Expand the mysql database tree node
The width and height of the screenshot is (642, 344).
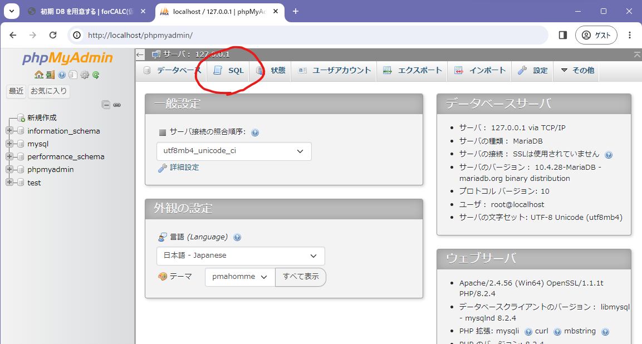pos(9,144)
